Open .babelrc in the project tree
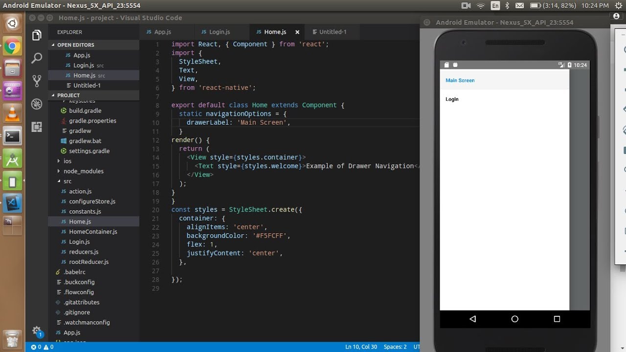The image size is (626, 352). (93, 272)
